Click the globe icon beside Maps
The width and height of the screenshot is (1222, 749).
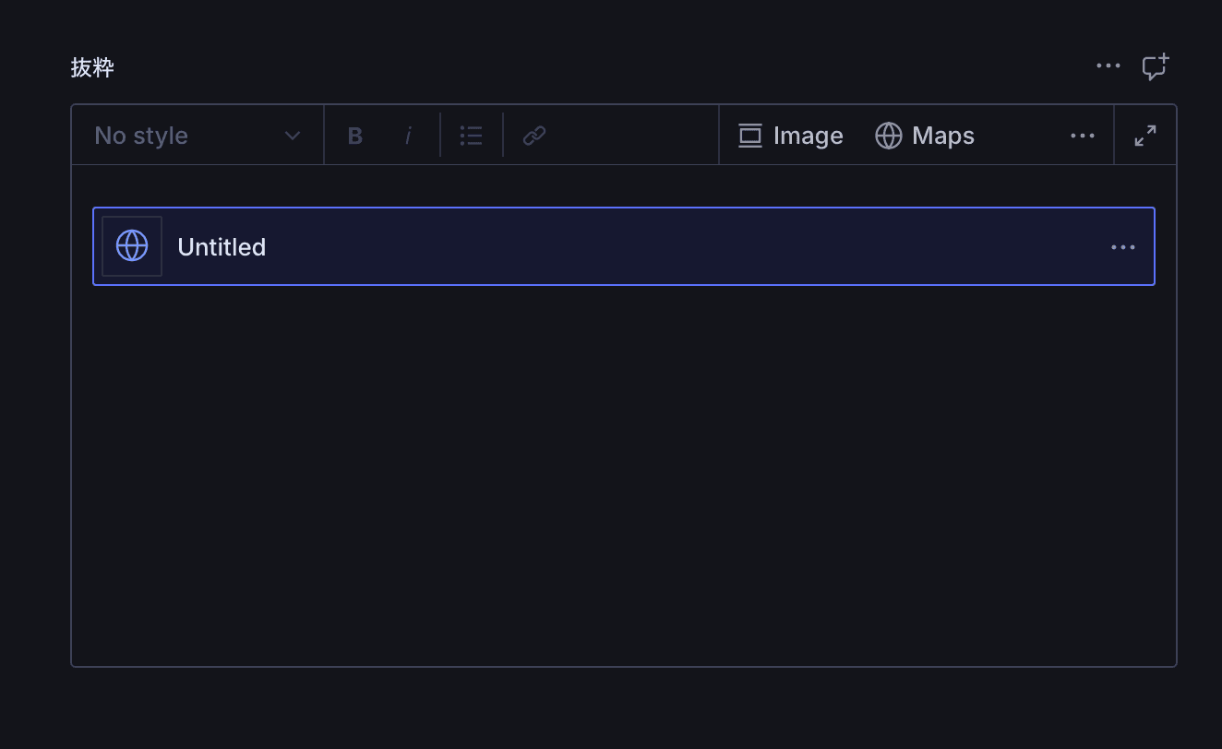coord(888,136)
